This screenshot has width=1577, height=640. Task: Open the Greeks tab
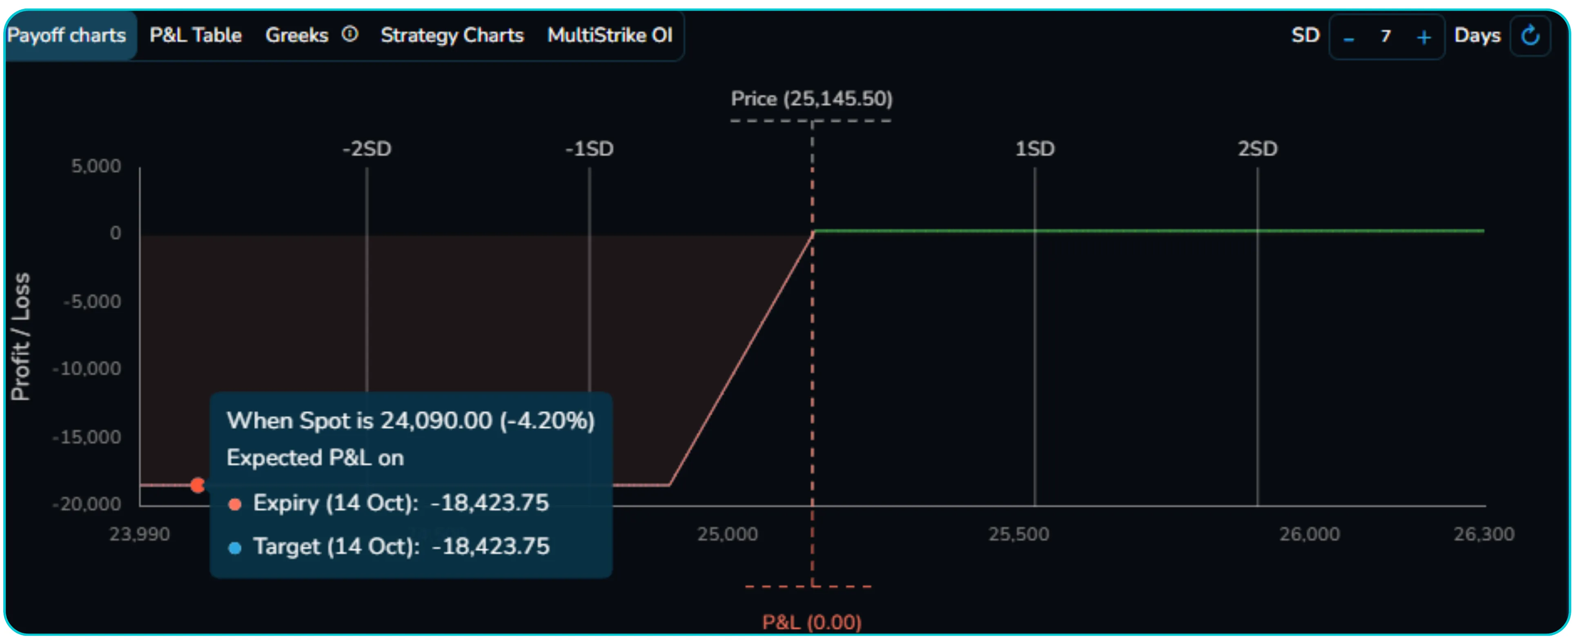[x=297, y=36]
